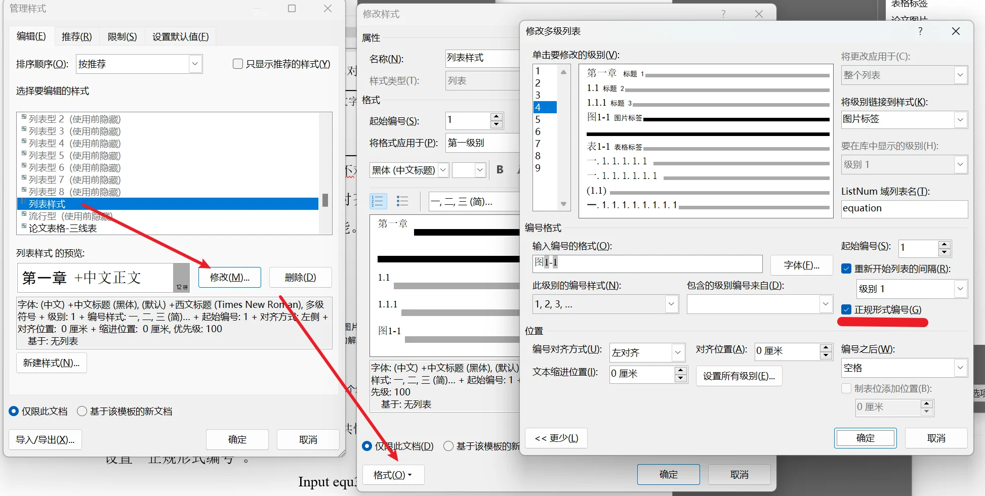Switch to the 推荐(R) tab
This screenshot has height=496, width=985.
(76, 36)
